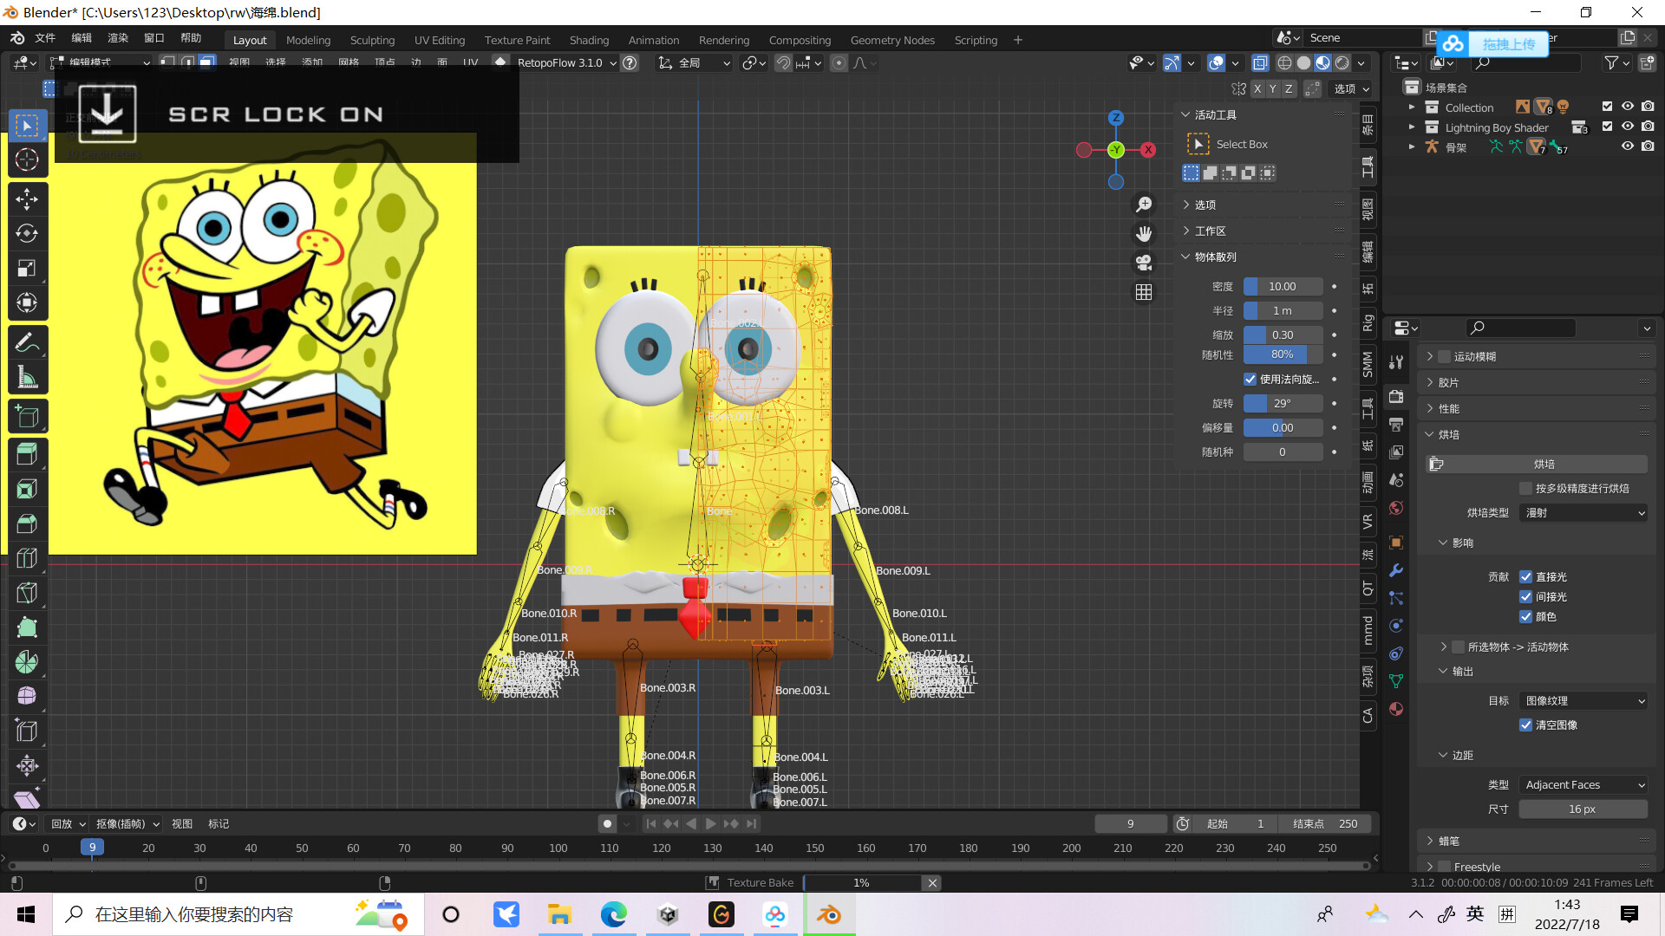The image size is (1665, 936).
Task: Switch orthographic/perspective with grid icon
Action: tap(1144, 292)
